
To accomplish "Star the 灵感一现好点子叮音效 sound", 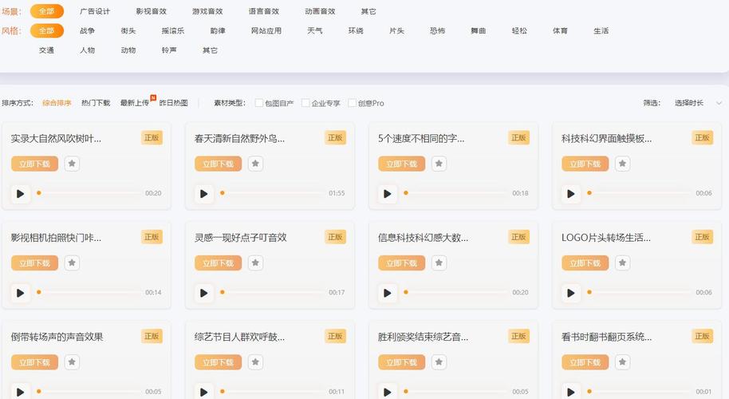I will click(255, 263).
